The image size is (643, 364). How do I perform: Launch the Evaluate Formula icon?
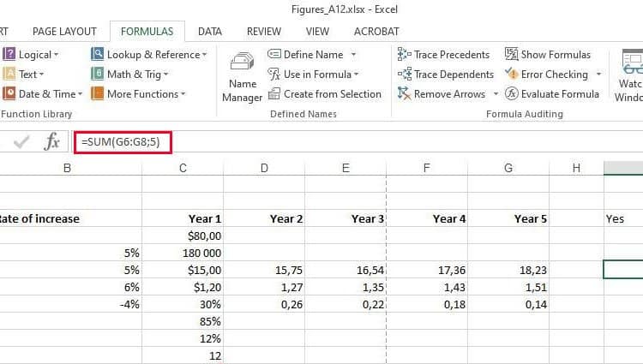pyautogui.click(x=511, y=93)
